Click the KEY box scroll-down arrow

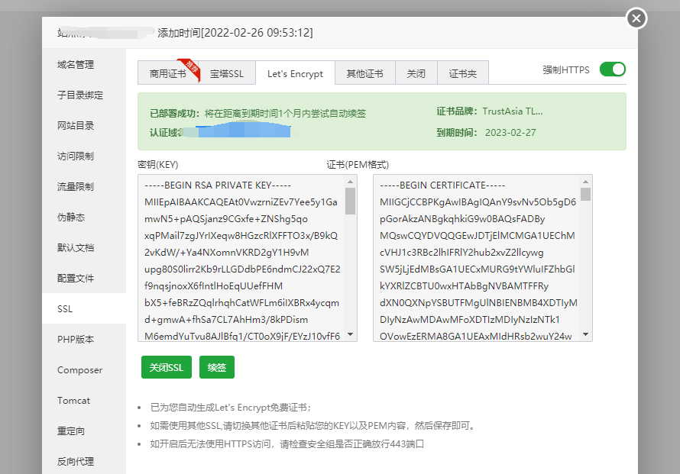[351, 334]
